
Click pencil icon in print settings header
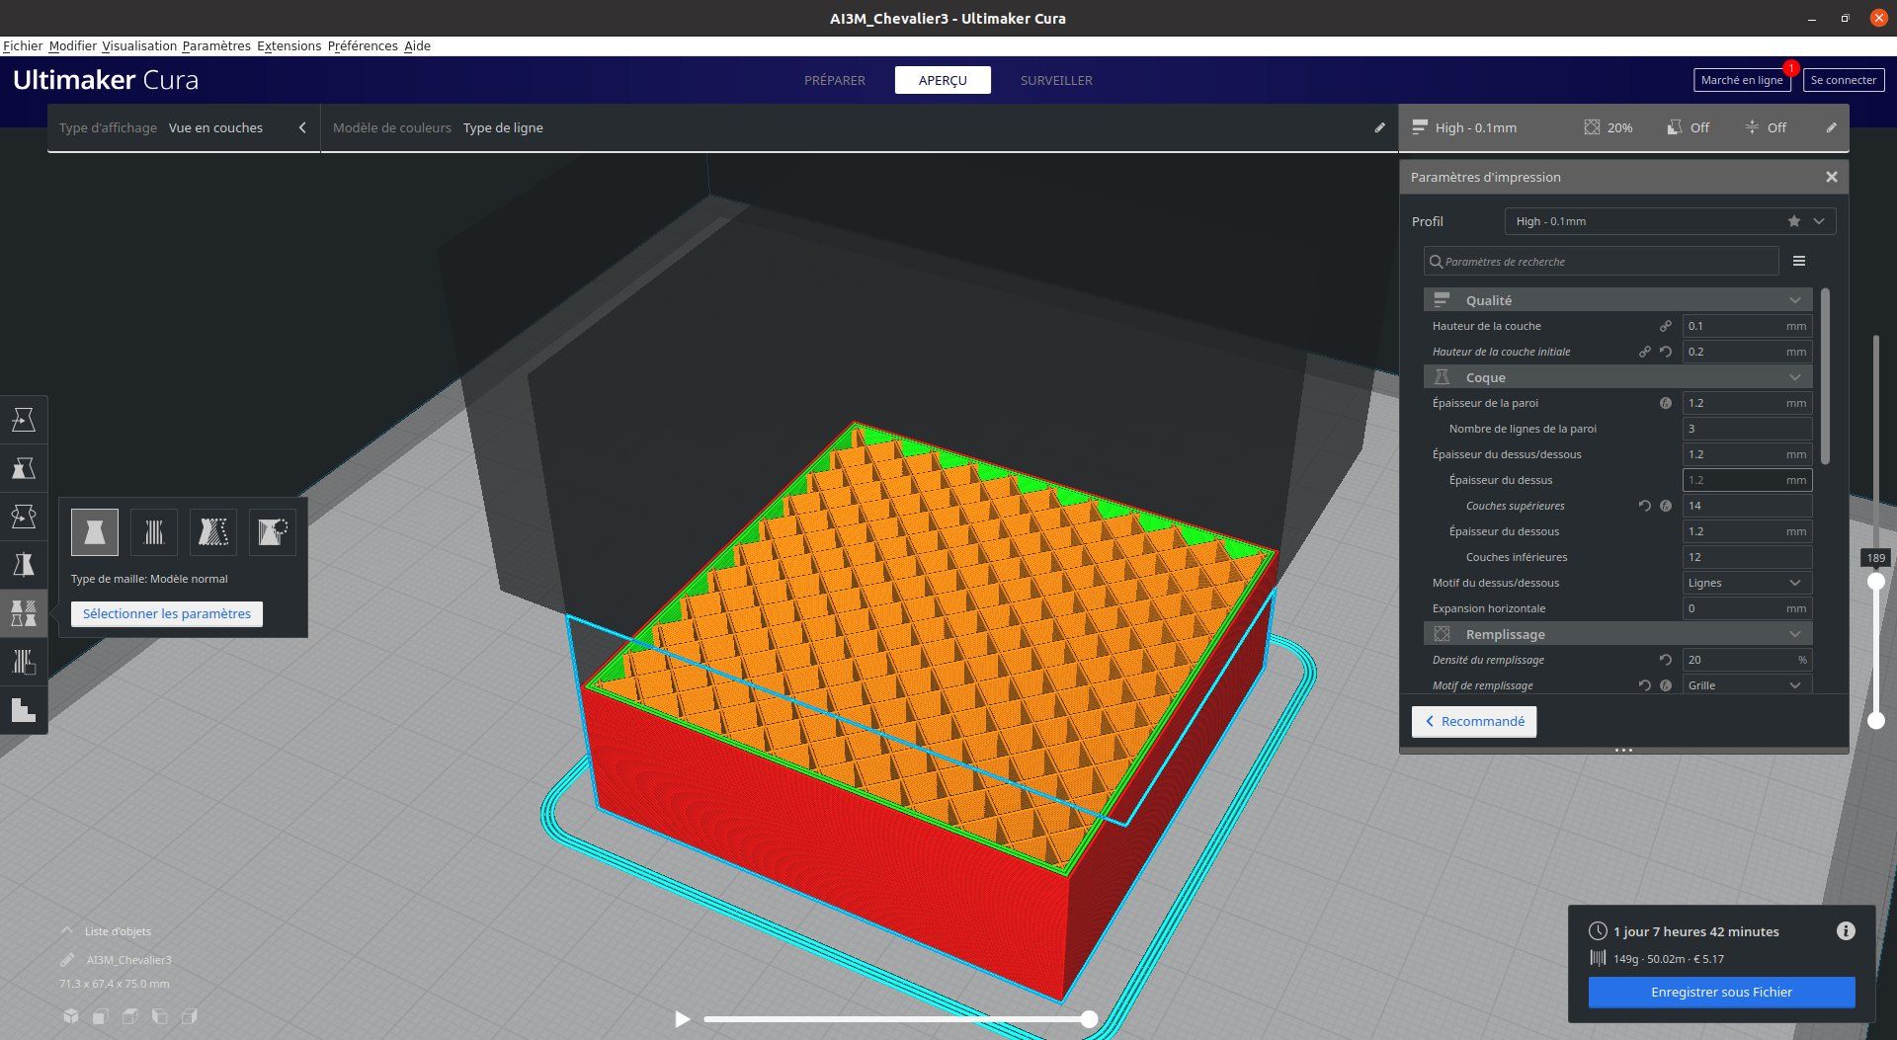click(x=1831, y=127)
